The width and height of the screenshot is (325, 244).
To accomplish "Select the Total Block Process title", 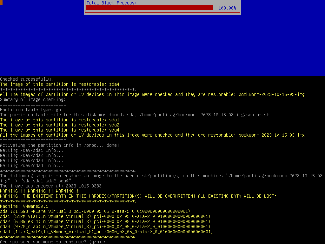I will [110, 3].
